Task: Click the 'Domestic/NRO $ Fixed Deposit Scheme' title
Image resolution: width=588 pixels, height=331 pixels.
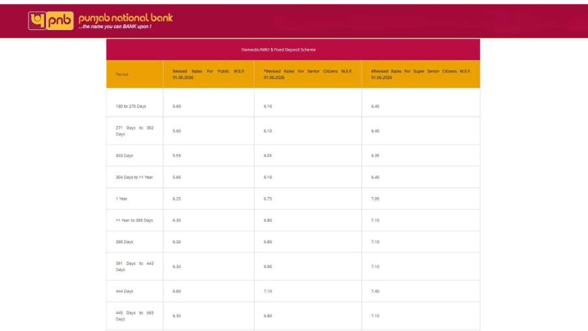Action: [x=278, y=49]
